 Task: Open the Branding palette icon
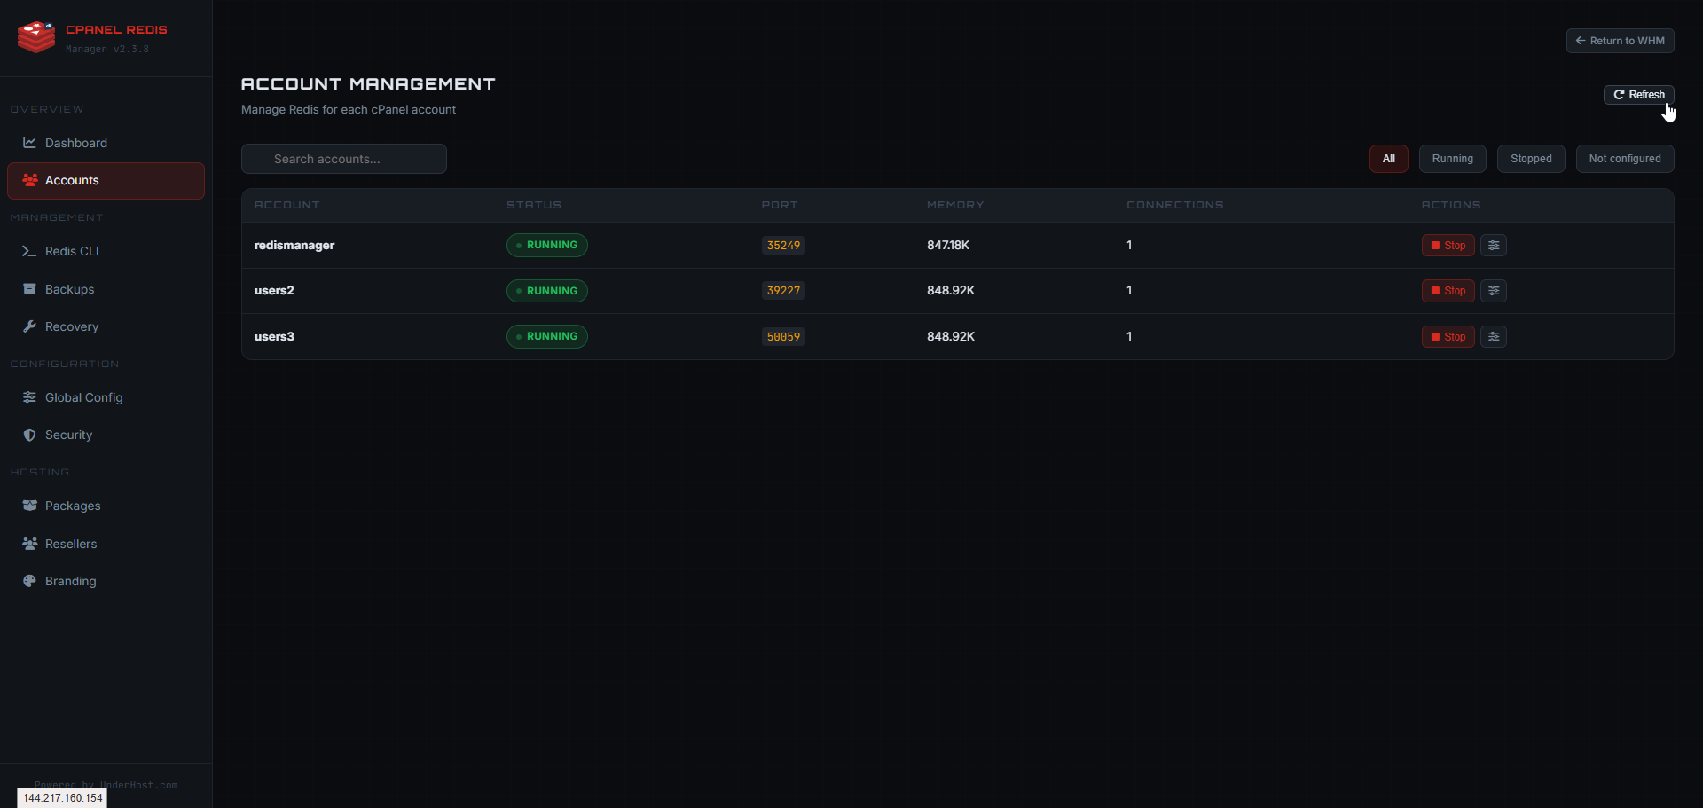point(29,581)
